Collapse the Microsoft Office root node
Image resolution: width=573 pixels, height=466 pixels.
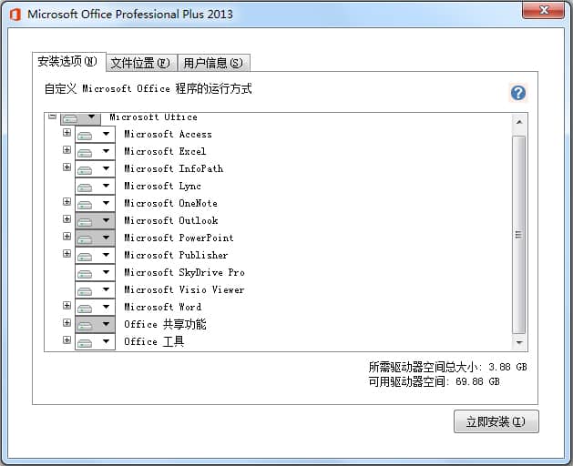tap(52, 117)
